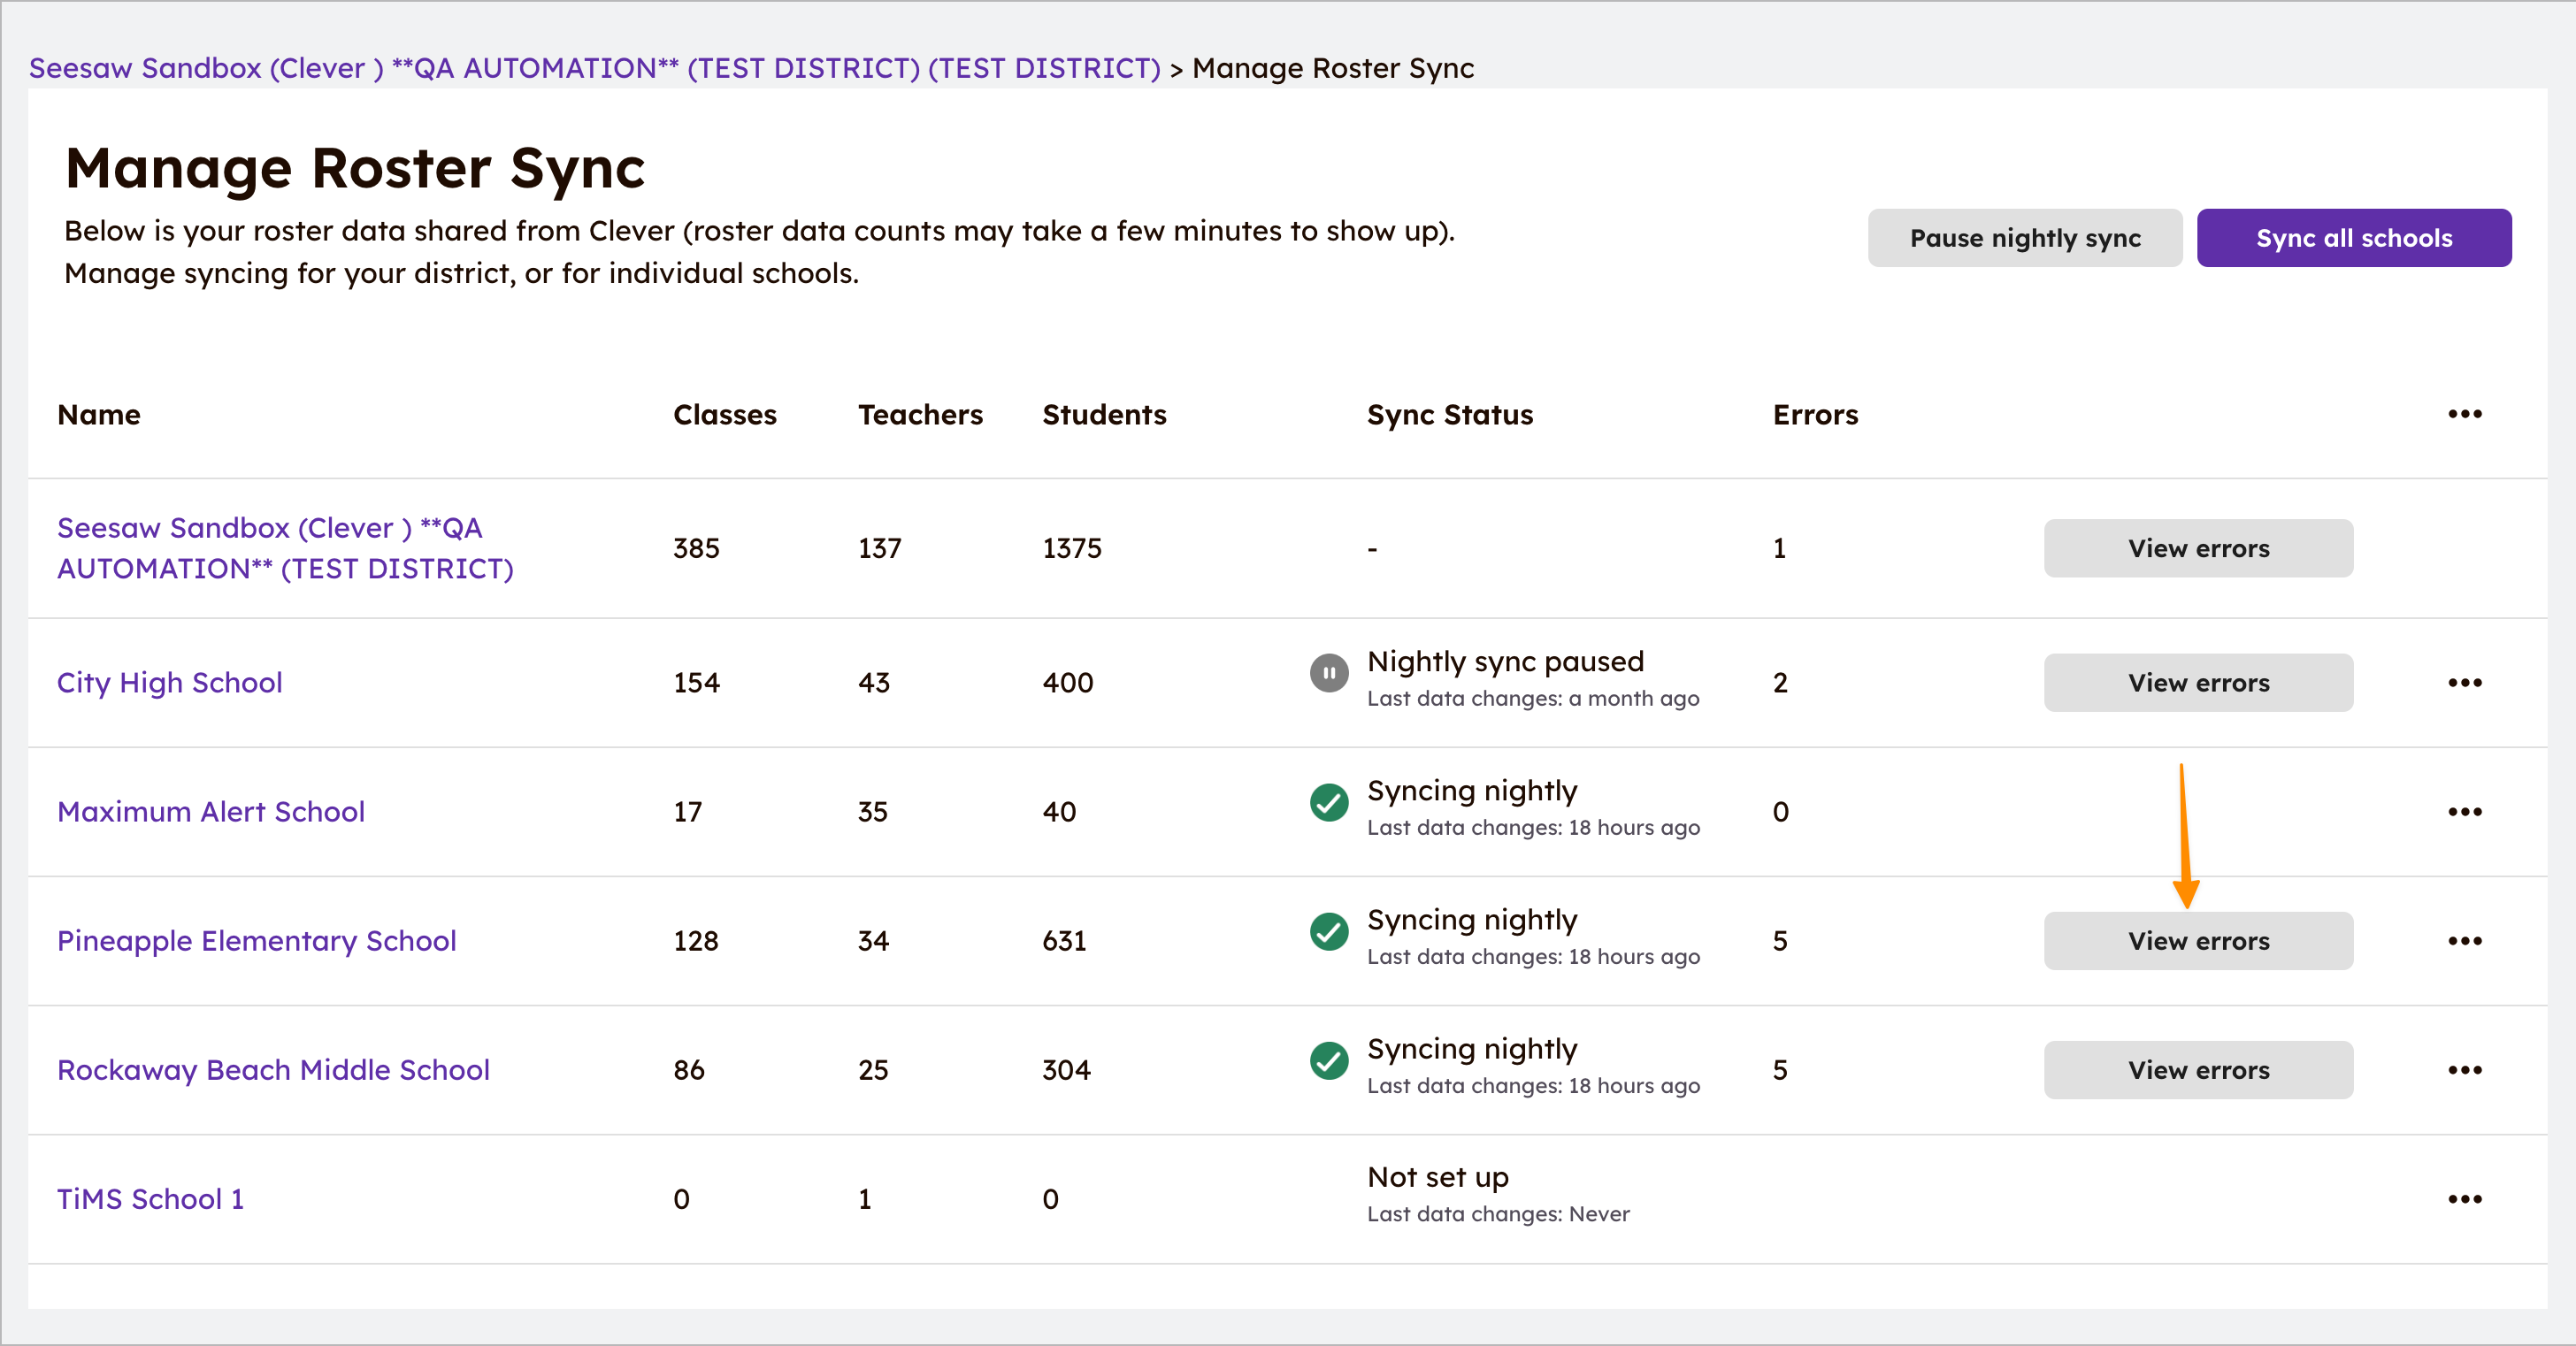
Task: View errors for City High School
Action: coord(2197,683)
